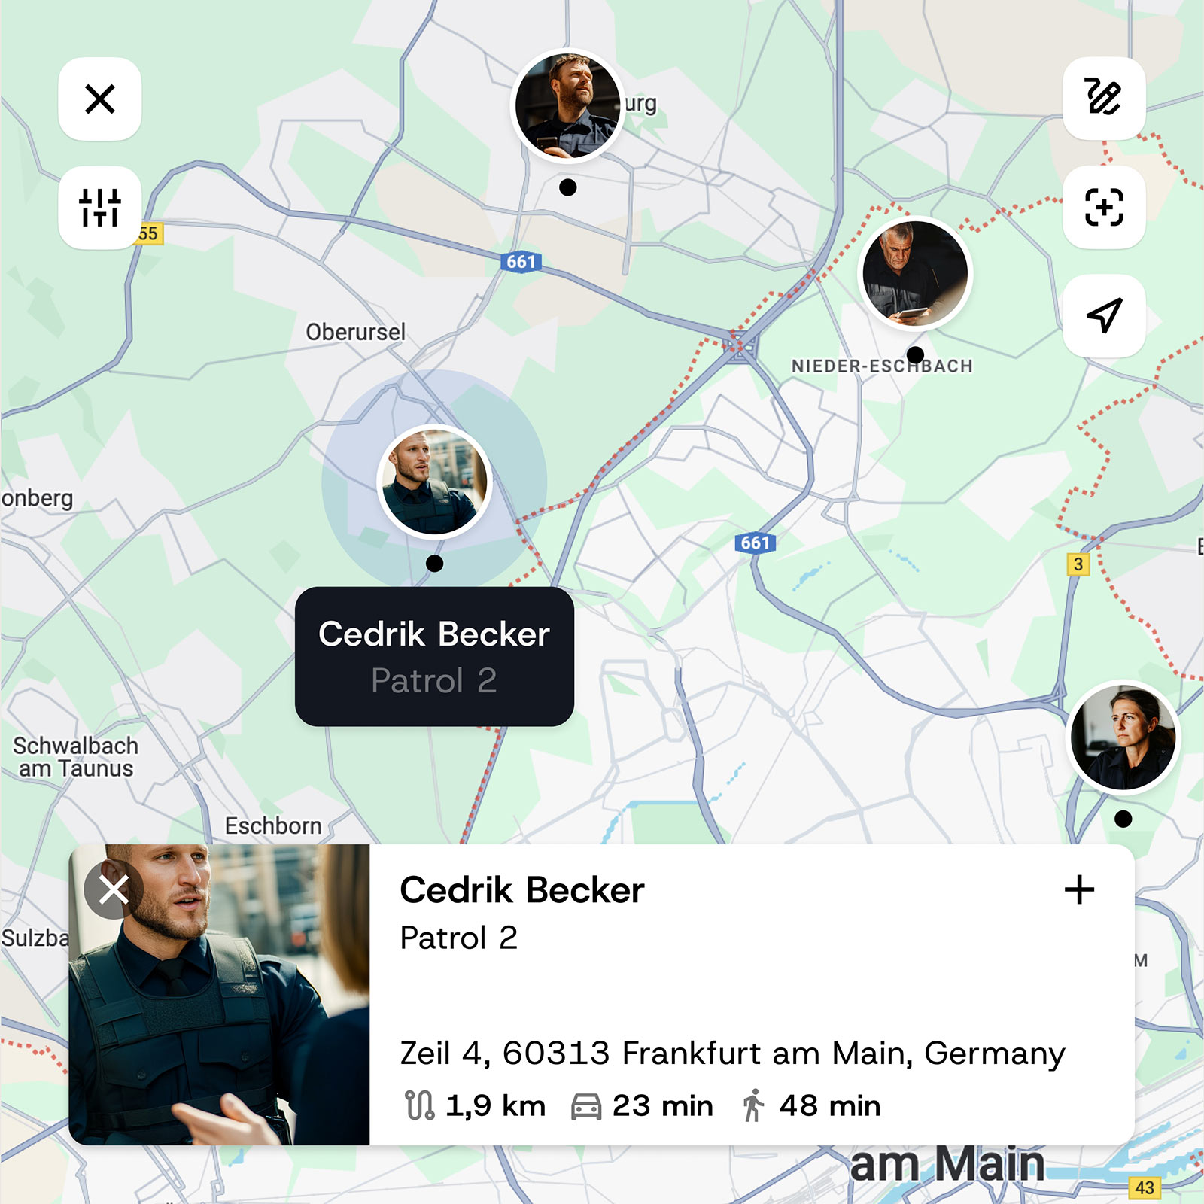Open the filter sliders settings button
This screenshot has width=1204, height=1204.
click(x=100, y=207)
